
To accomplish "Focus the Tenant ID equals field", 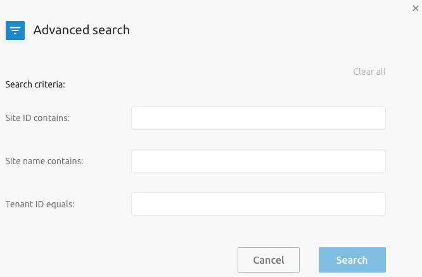I will pos(259,203).
